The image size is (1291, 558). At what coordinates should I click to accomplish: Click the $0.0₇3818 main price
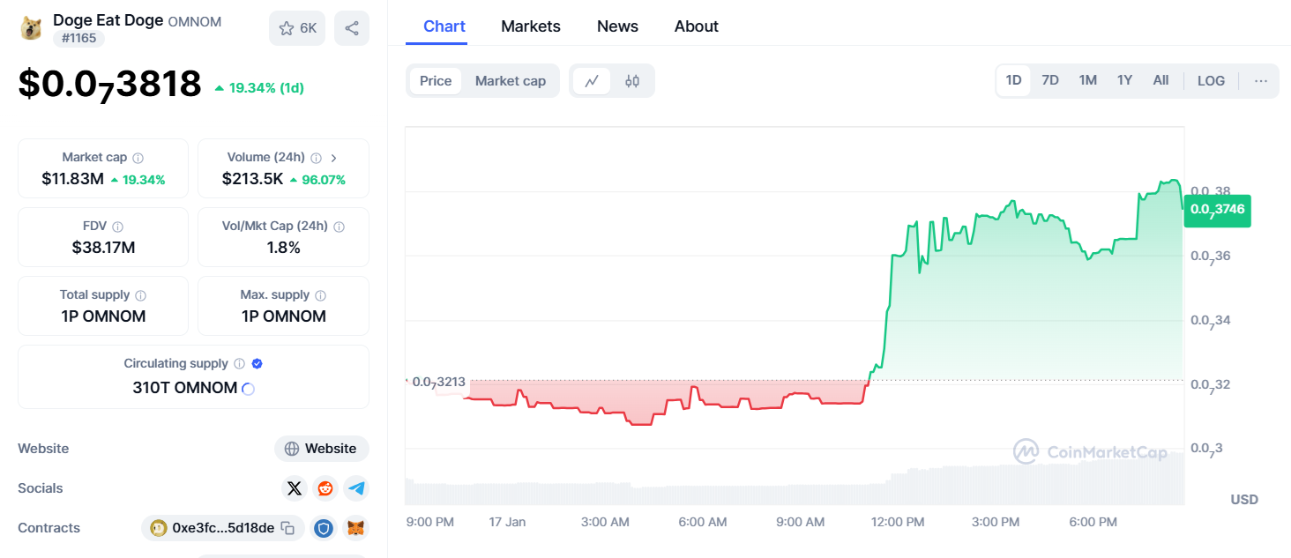[x=110, y=85]
